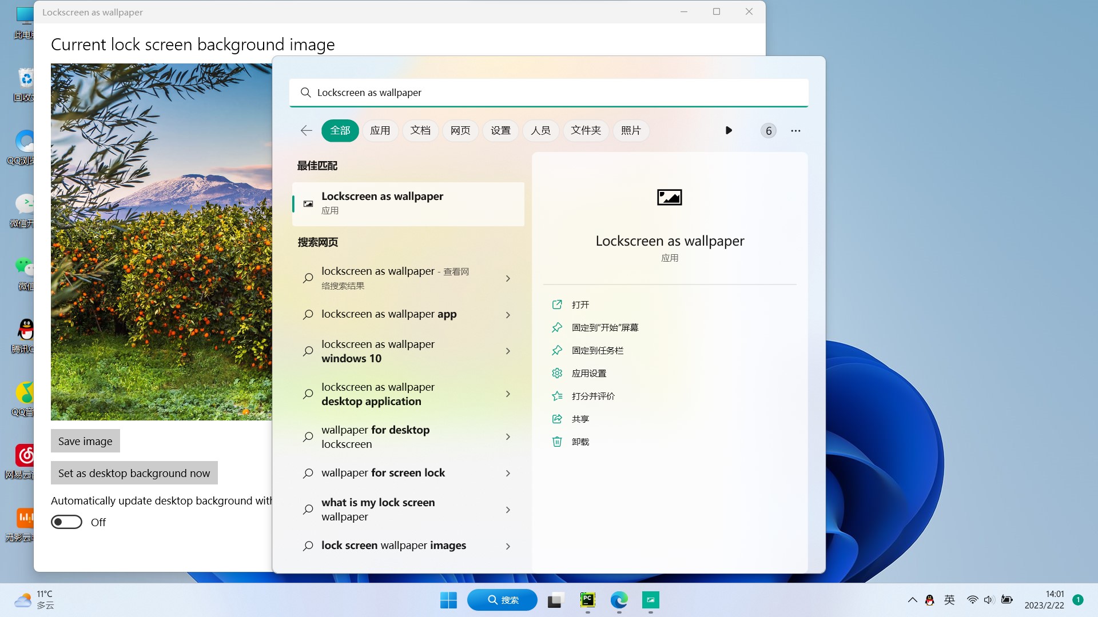
Task: Click the rewards badge showing 6
Action: [769, 131]
